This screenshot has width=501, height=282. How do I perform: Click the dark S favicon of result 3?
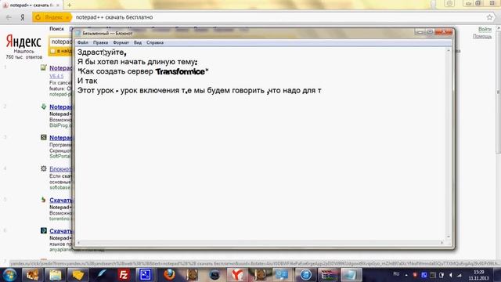point(44,138)
